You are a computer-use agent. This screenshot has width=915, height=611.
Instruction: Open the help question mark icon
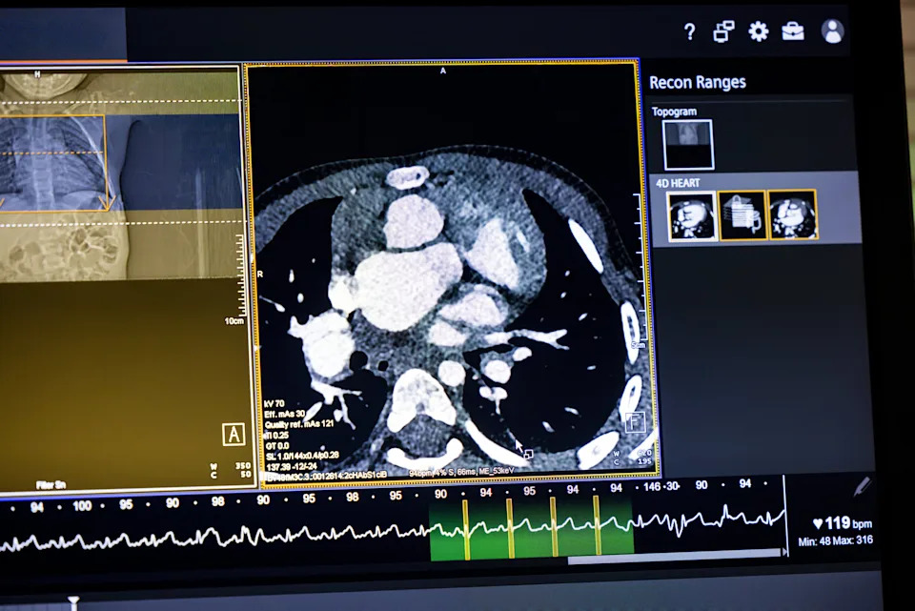[x=689, y=31]
